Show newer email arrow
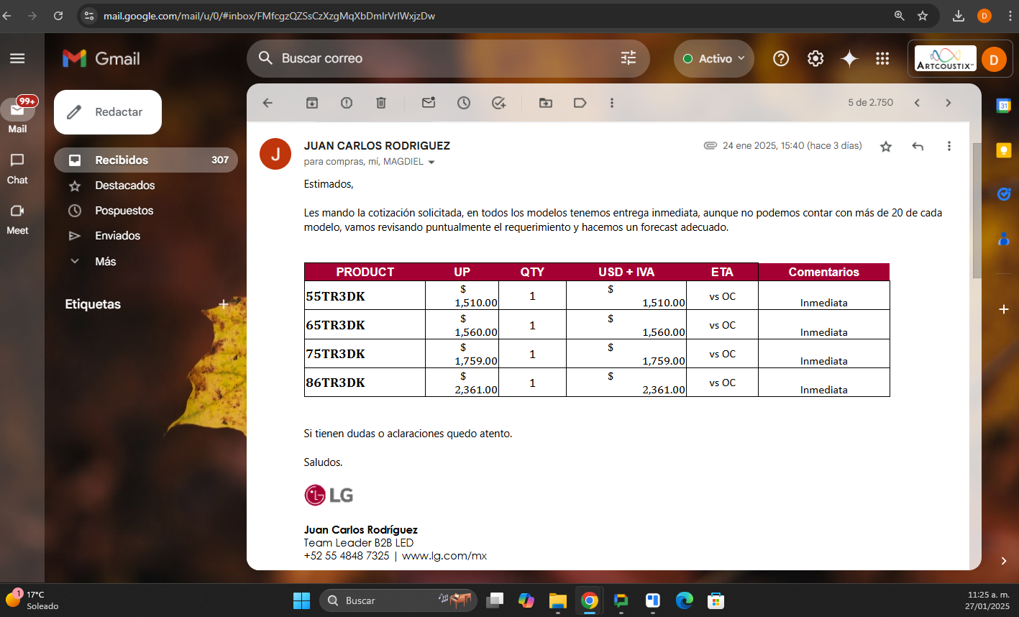Viewport: 1019px width, 617px height. tap(917, 103)
